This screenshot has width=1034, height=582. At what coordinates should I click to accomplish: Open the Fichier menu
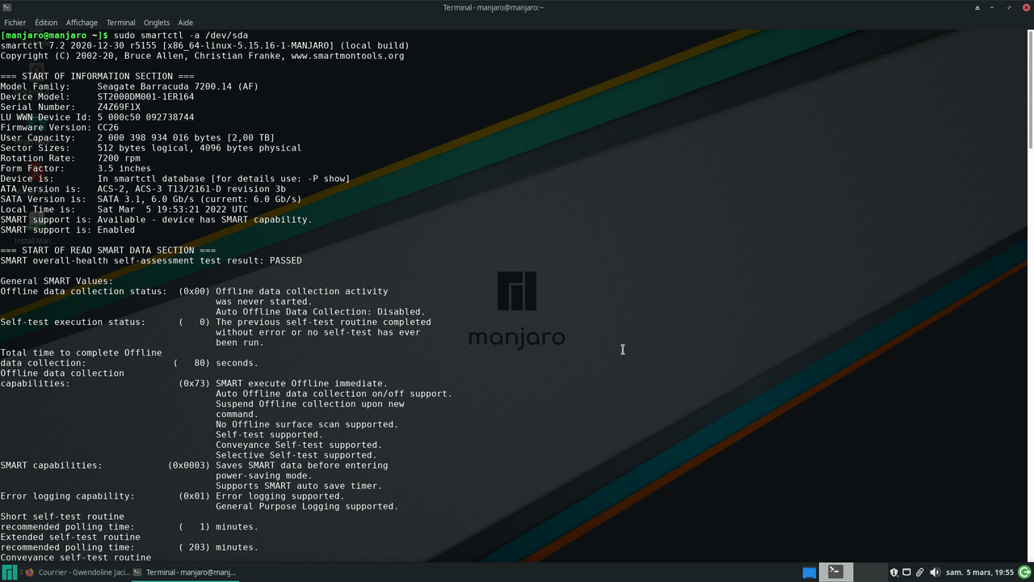pyautogui.click(x=15, y=23)
